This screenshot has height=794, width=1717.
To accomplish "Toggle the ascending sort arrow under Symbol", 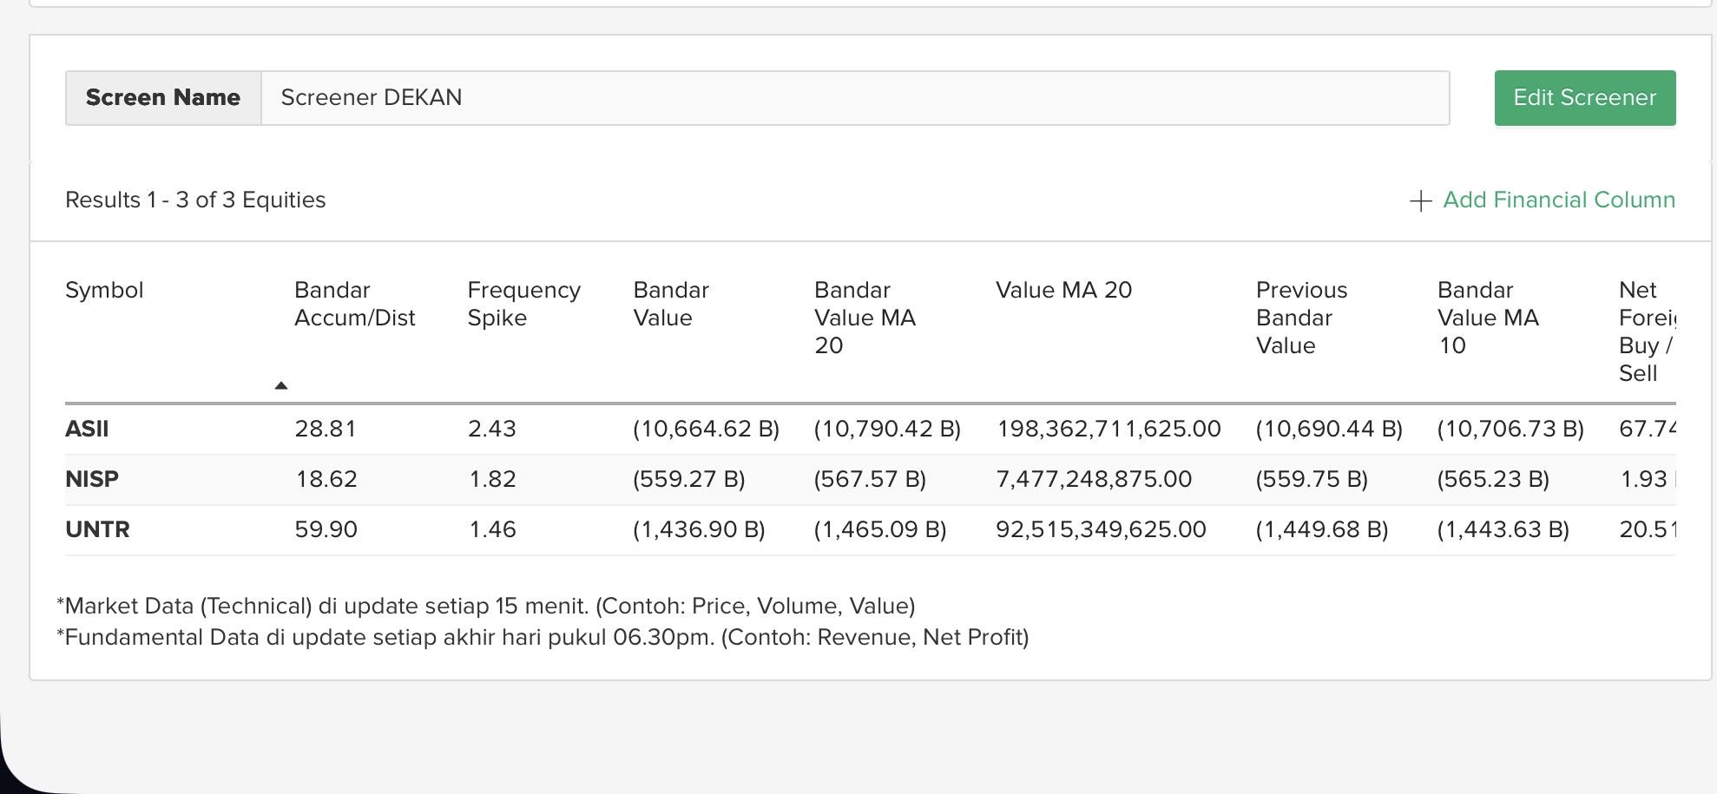I will [x=280, y=385].
